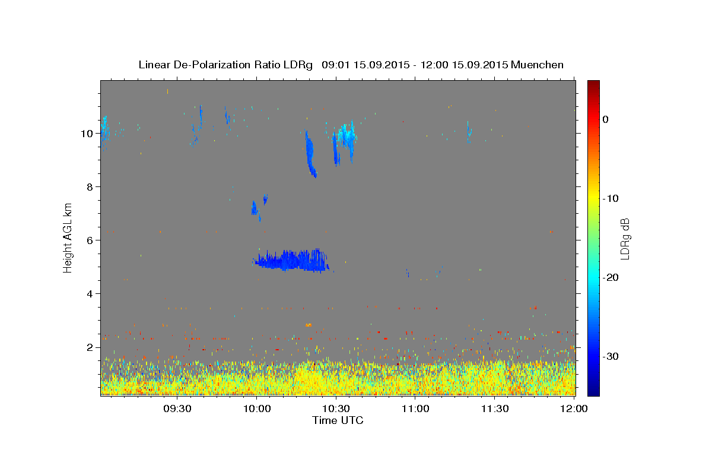Image resolution: width=712 pixels, height=475 pixels.
Task: Click the 10:30 time tick label
Action: 336,408
